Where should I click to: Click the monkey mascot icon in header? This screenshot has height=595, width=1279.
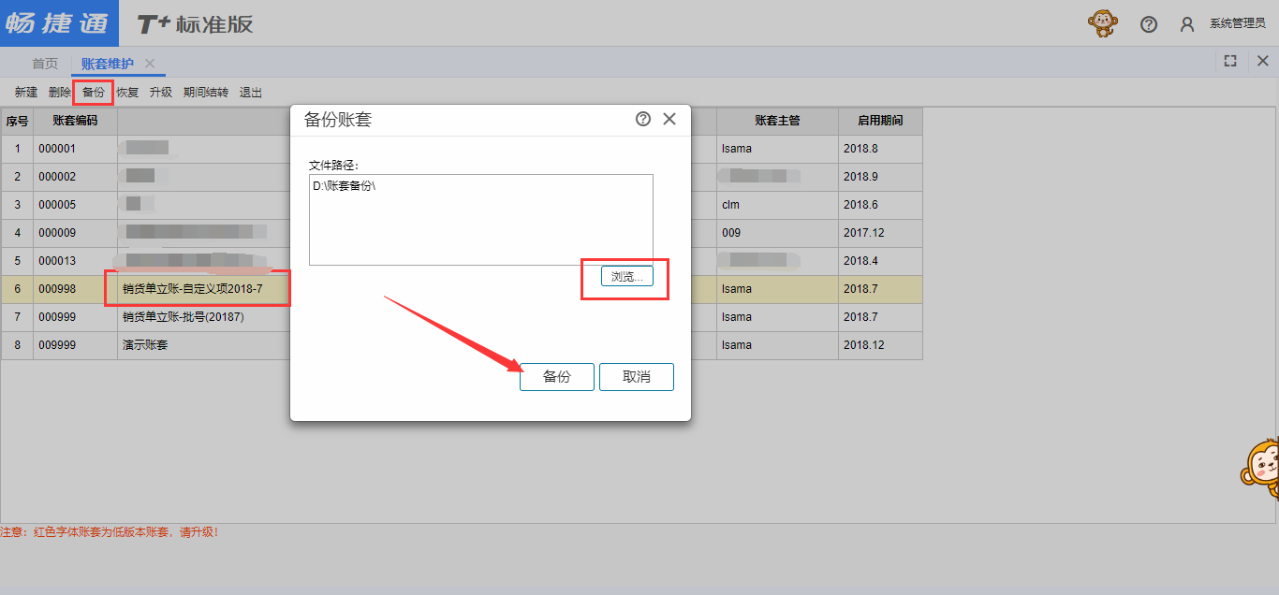point(1103,23)
